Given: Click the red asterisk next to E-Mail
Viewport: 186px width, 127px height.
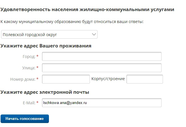Looking at the screenshot, I should point(37,102).
